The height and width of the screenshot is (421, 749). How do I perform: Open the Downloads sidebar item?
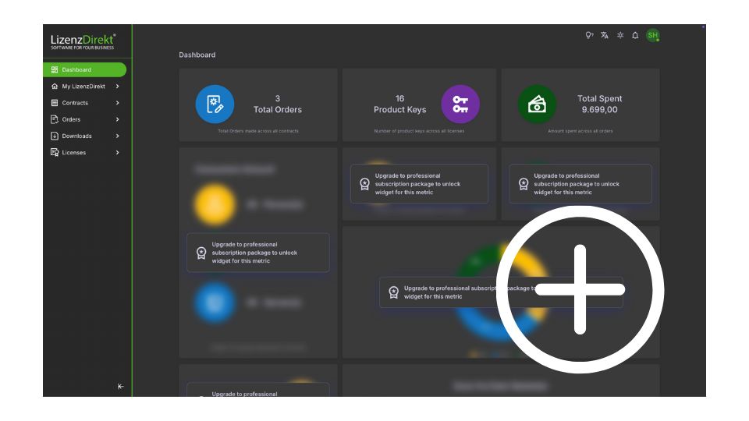click(76, 136)
